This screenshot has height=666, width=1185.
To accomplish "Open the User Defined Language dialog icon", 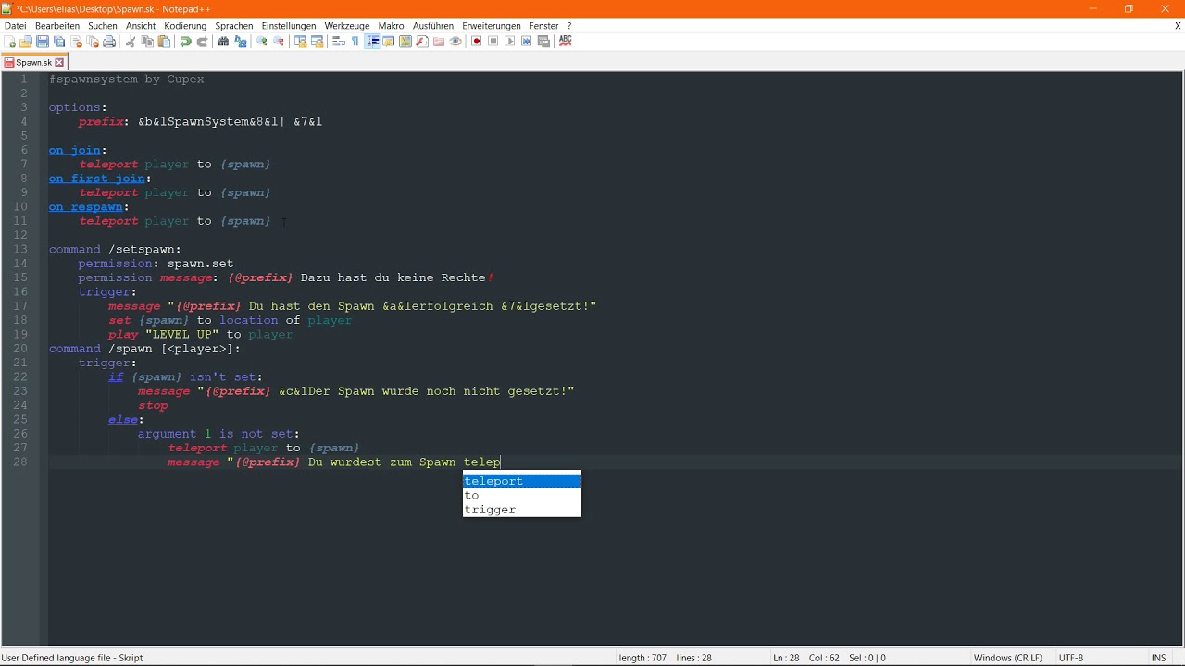I will (389, 42).
